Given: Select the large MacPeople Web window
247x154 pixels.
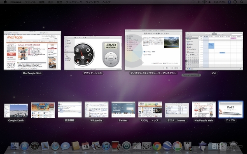Looking at the screenshot, I should pos(33,51).
